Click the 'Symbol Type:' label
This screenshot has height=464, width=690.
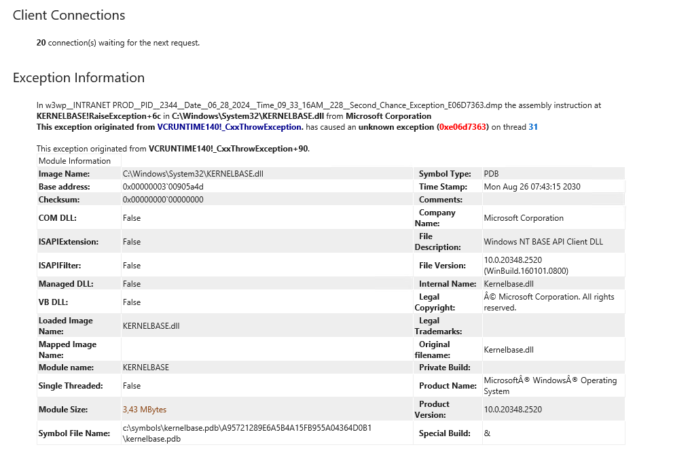pyautogui.click(x=445, y=173)
